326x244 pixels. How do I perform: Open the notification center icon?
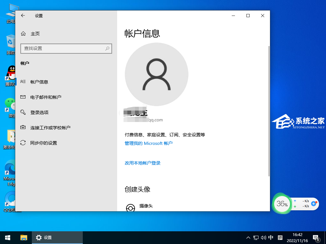(316, 238)
